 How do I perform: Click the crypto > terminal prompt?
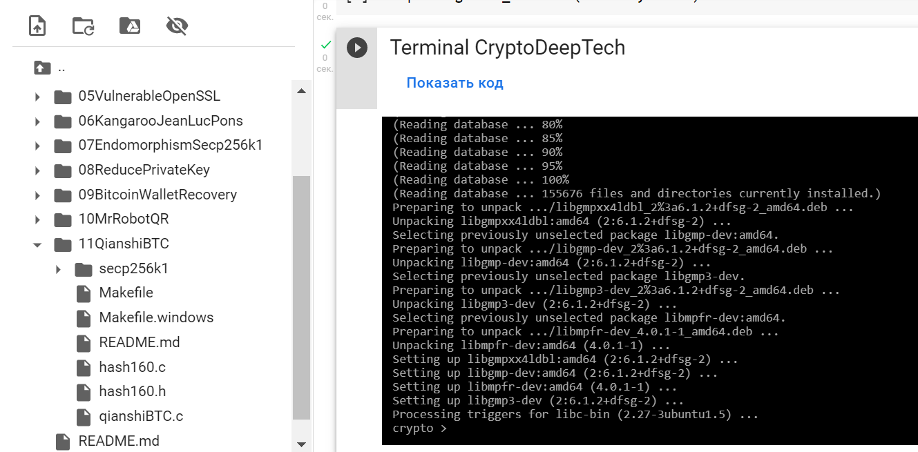pyautogui.click(x=419, y=429)
